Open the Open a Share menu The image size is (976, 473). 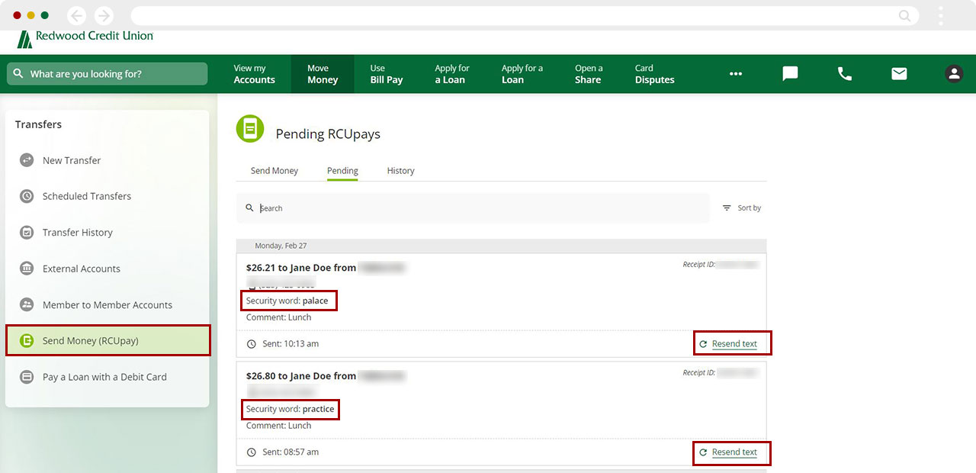pyautogui.click(x=589, y=74)
